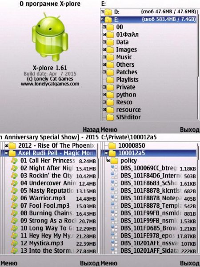The width and height of the screenshot is (200, 267).
Task: Select the Playlists folder icon
Action: click(110, 80)
